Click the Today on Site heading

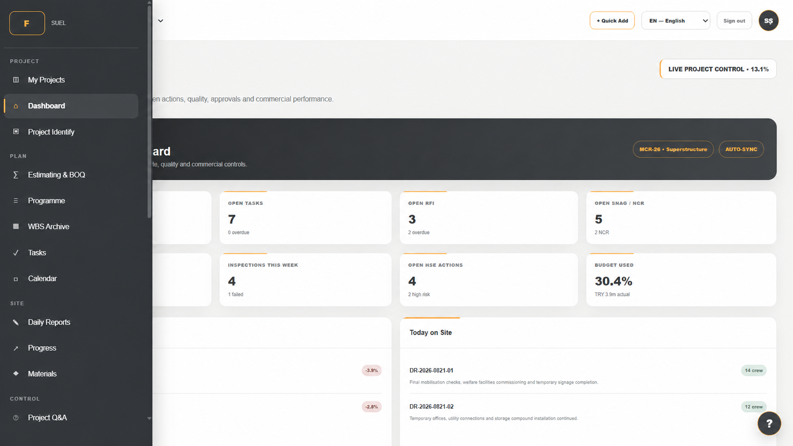430,333
